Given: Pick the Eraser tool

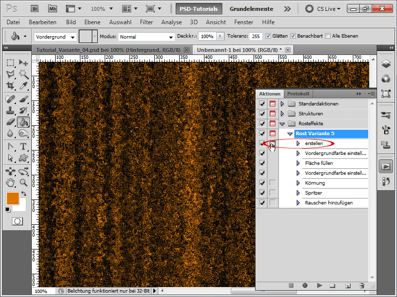Looking at the screenshot, I should pos(10,122).
